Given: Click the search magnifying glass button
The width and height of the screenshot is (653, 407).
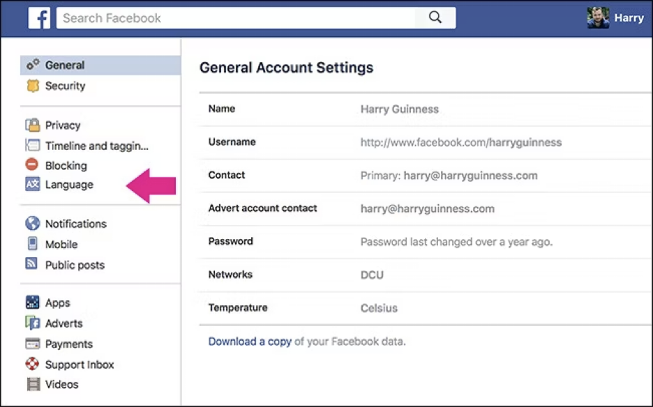Looking at the screenshot, I should coord(435,18).
